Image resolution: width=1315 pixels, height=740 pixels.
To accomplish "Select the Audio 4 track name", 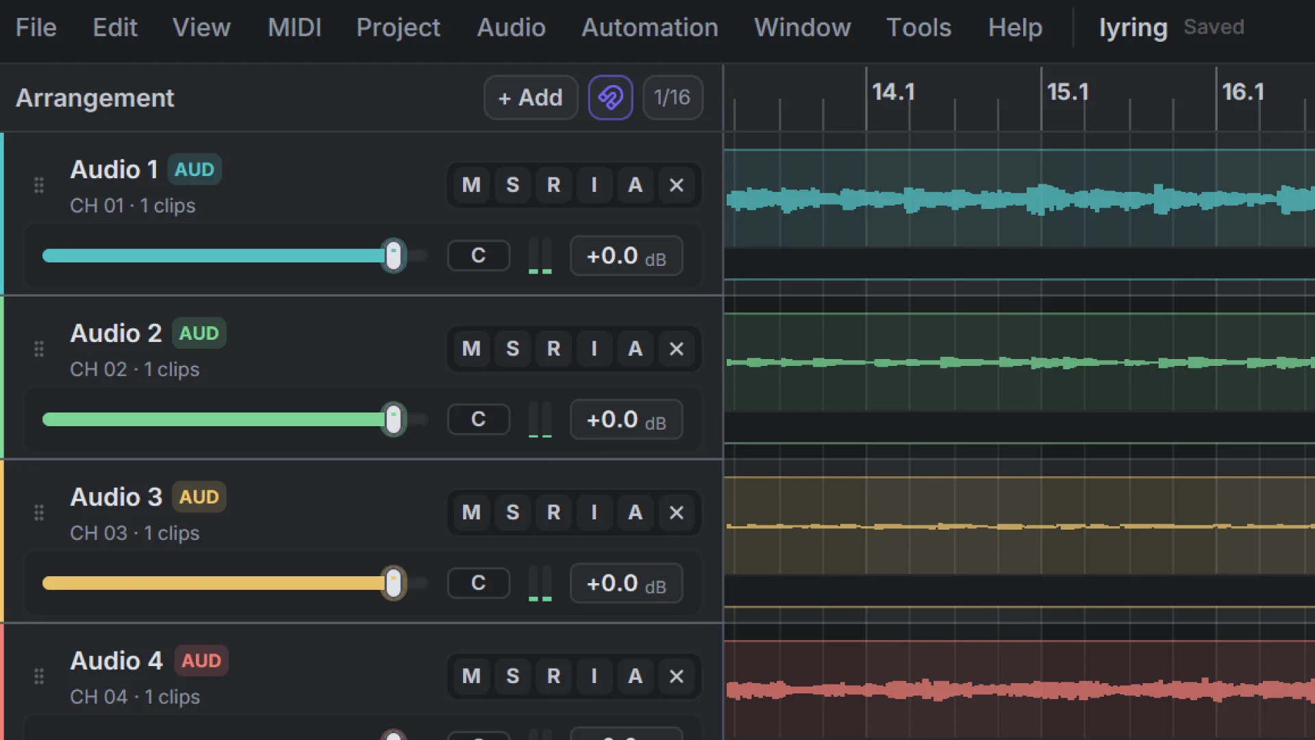I will click(x=116, y=661).
